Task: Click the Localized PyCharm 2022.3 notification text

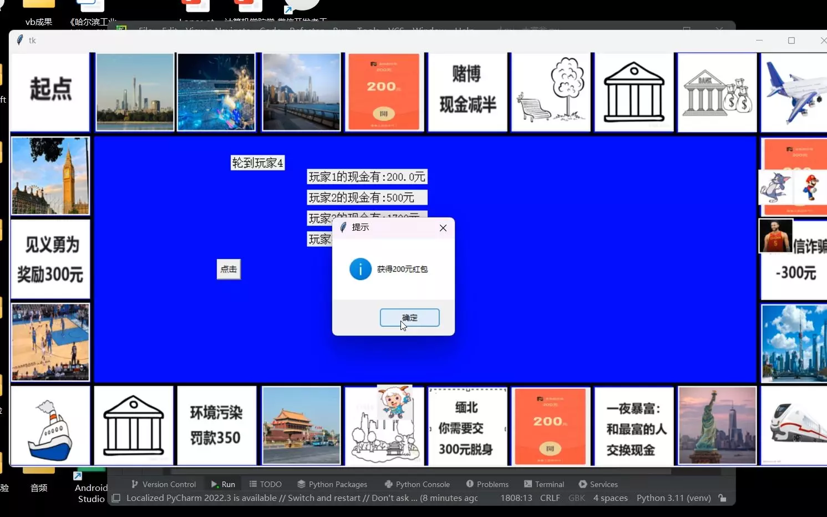Action: point(302,498)
